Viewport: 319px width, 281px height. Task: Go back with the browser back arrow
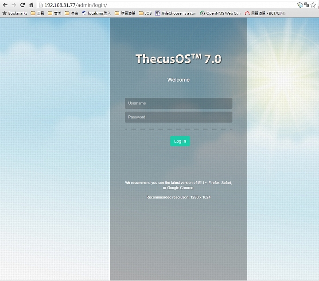pos(5,5)
